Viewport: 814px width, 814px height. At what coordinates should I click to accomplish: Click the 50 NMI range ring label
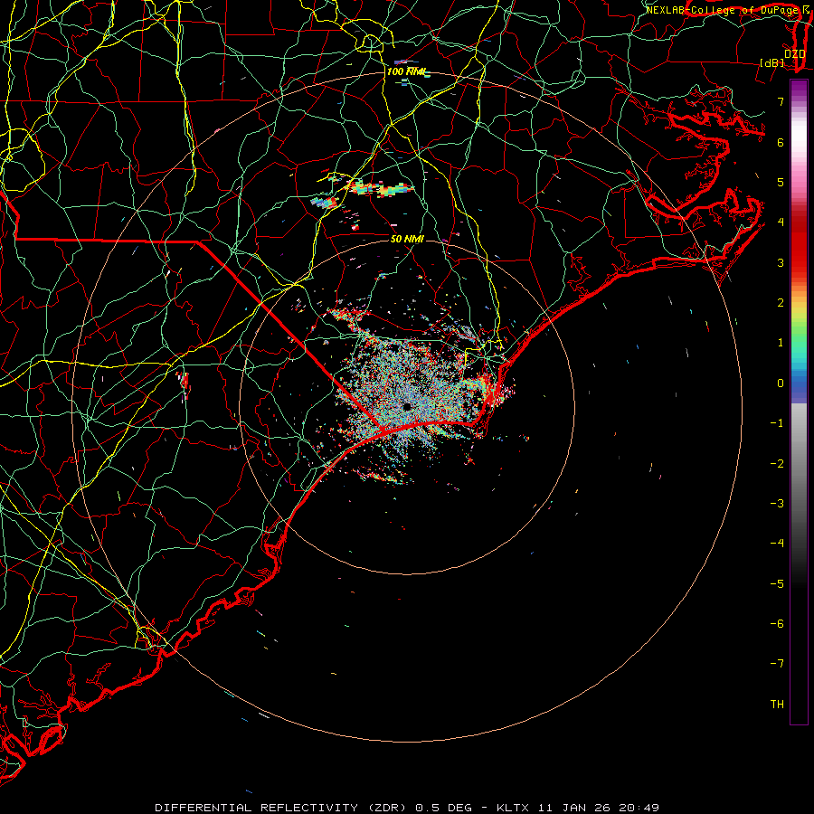click(407, 239)
